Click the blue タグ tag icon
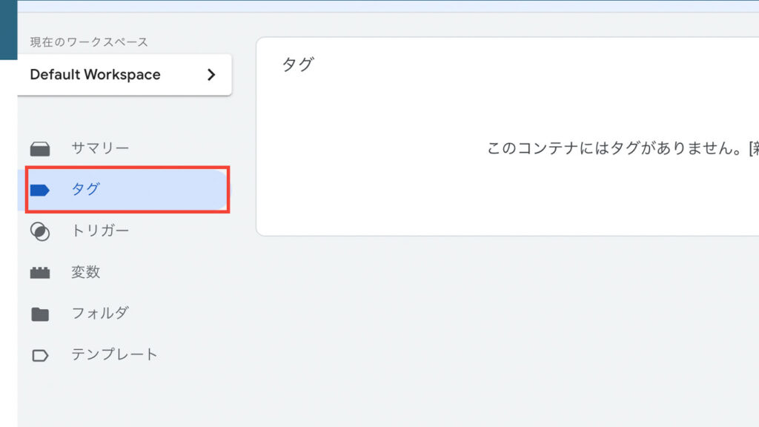759x427 pixels. pos(40,191)
